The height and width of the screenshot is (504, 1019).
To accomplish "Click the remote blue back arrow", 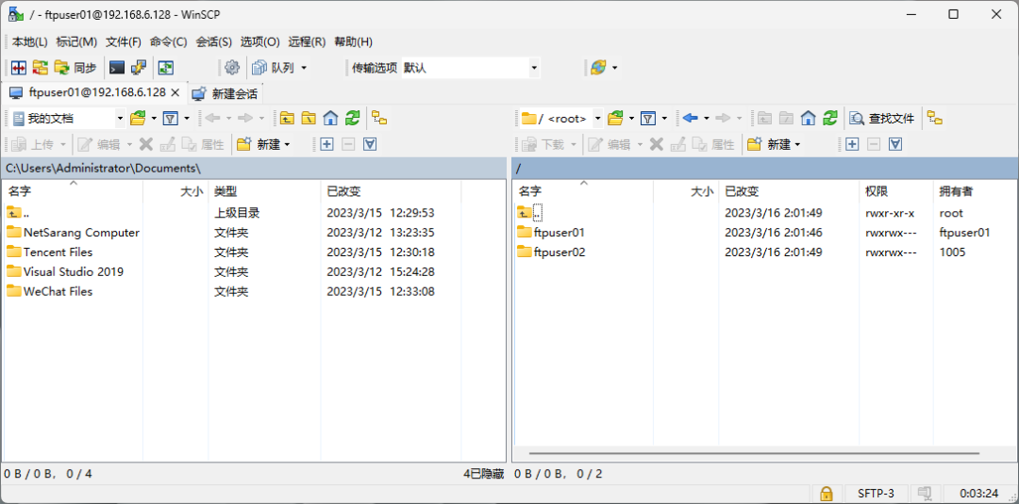I will 691,119.
